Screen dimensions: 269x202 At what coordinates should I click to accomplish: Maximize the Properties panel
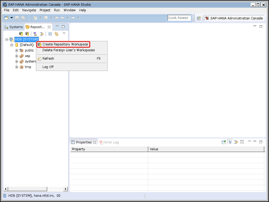point(261,142)
